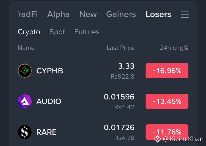Choose the Spot sub-filter

coord(57,32)
